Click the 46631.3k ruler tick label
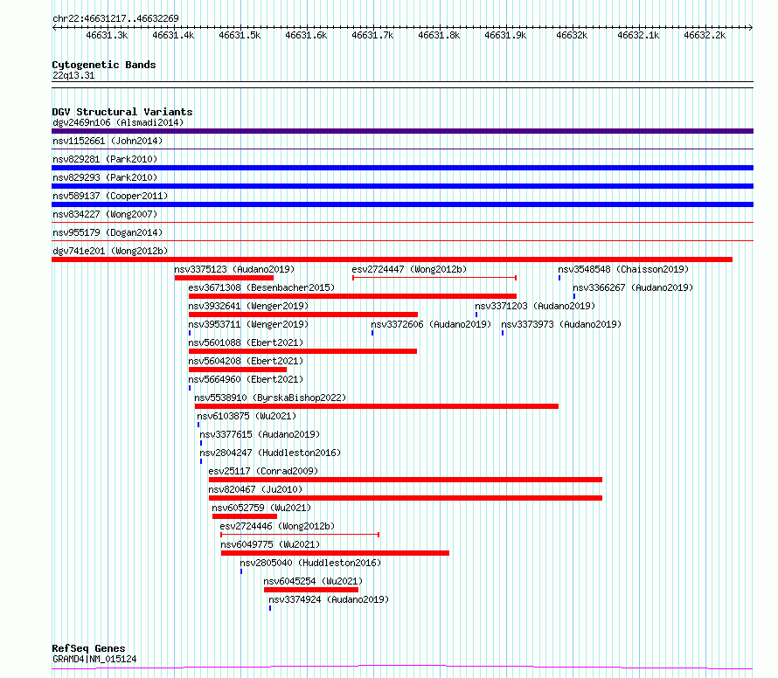Image resolution: width=778 pixels, height=678 pixels. (107, 35)
